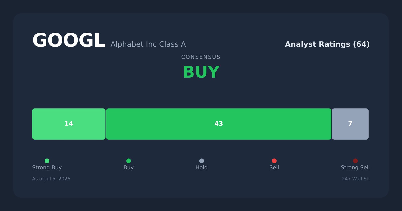Click the green BUY consensus rating
Screen dimensions: 402x211
click(x=201, y=72)
